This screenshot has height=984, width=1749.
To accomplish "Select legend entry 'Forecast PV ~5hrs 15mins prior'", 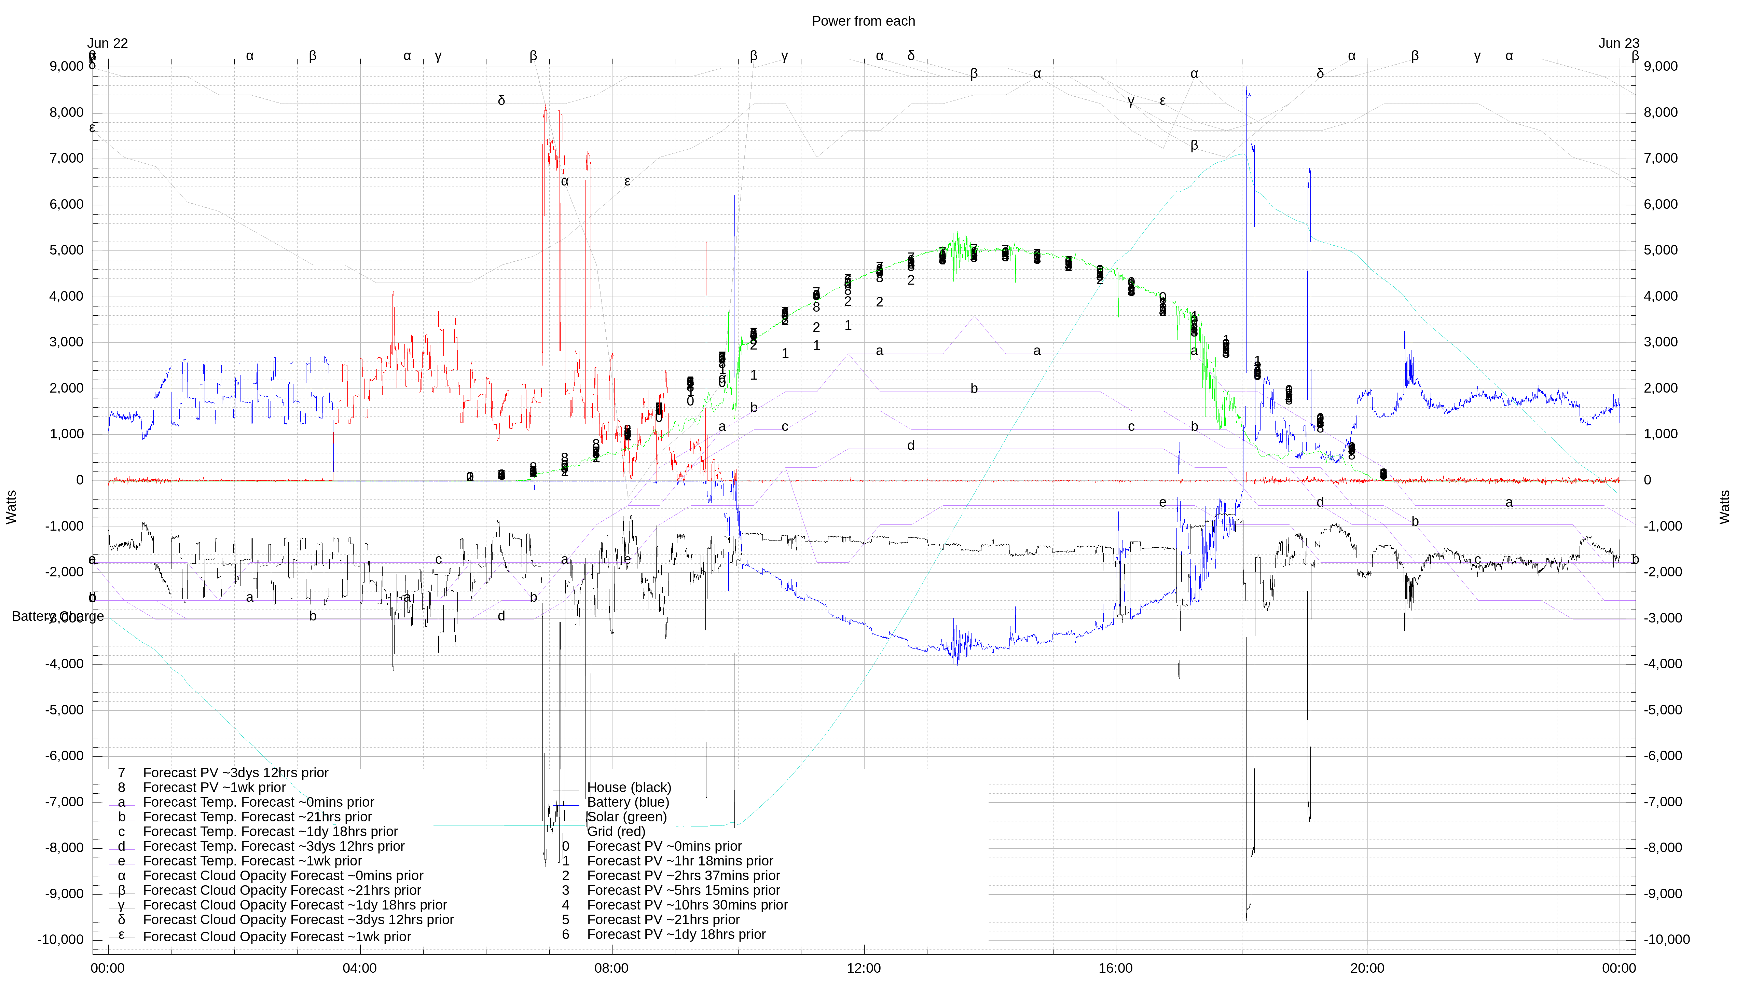I will point(683,890).
